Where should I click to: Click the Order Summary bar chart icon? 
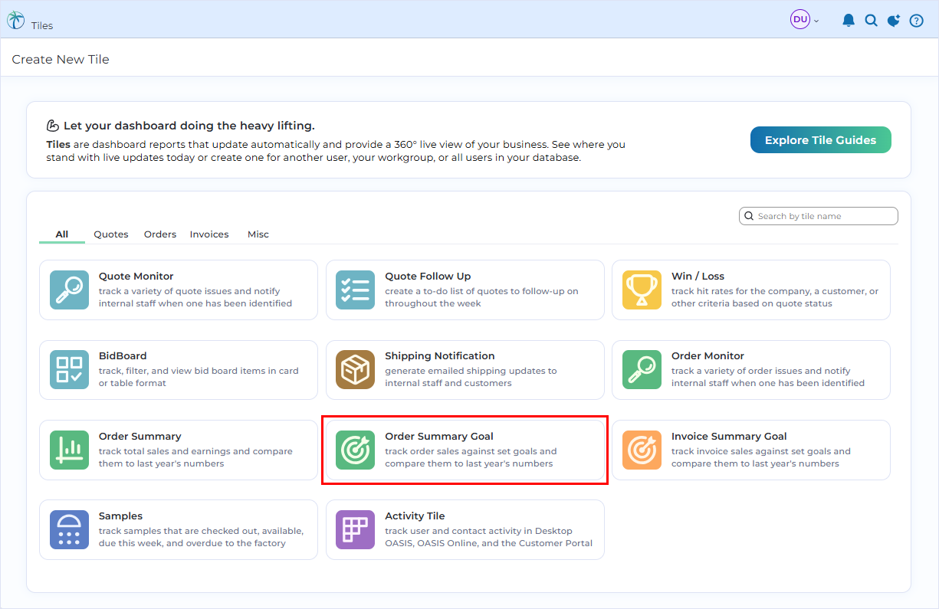(x=69, y=450)
